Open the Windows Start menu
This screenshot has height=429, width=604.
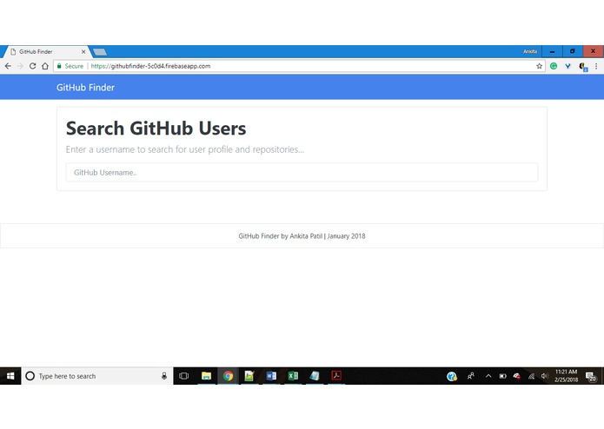click(10, 376)
